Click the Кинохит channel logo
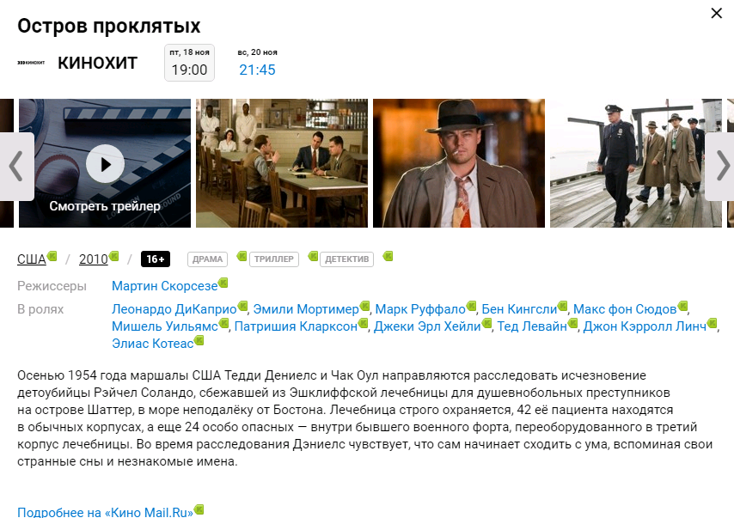The height and width of the screenshot is (518, 734). pyautogui.click(x=31, y=63)
